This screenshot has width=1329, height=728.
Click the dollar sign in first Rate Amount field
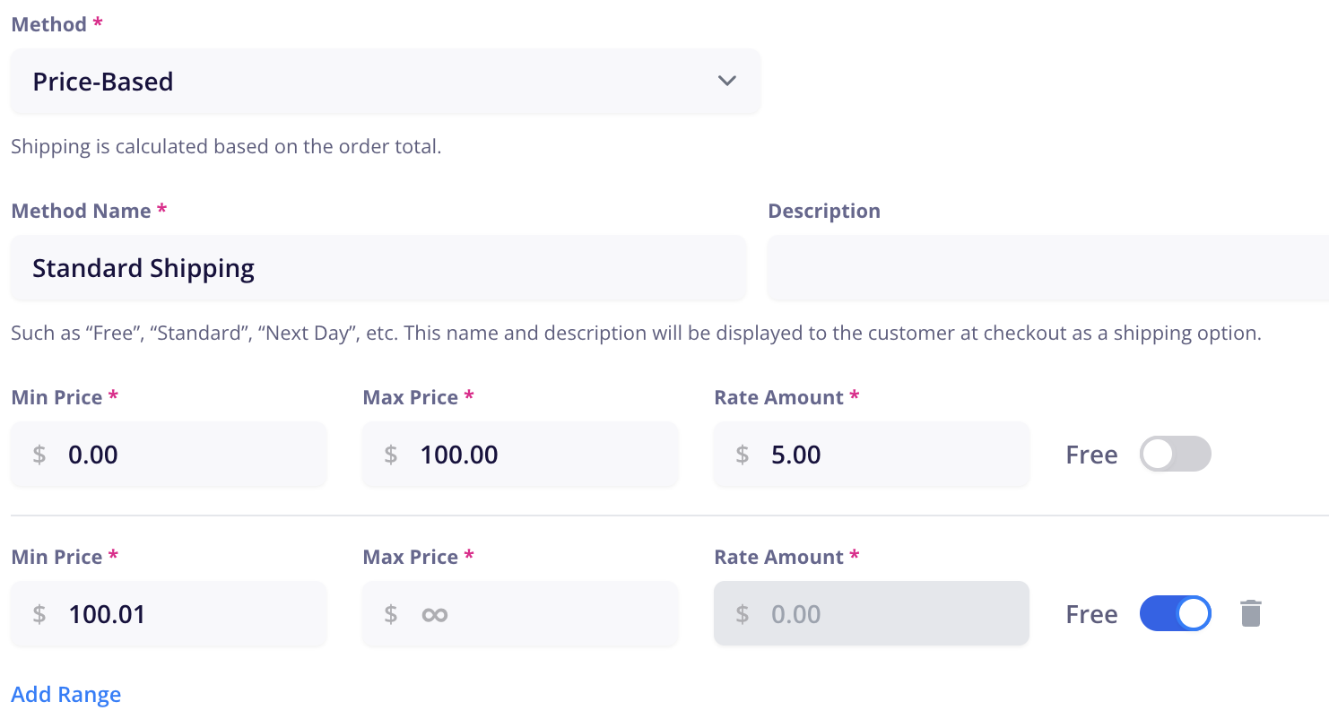pyautogui.click(x=742, y=455)
